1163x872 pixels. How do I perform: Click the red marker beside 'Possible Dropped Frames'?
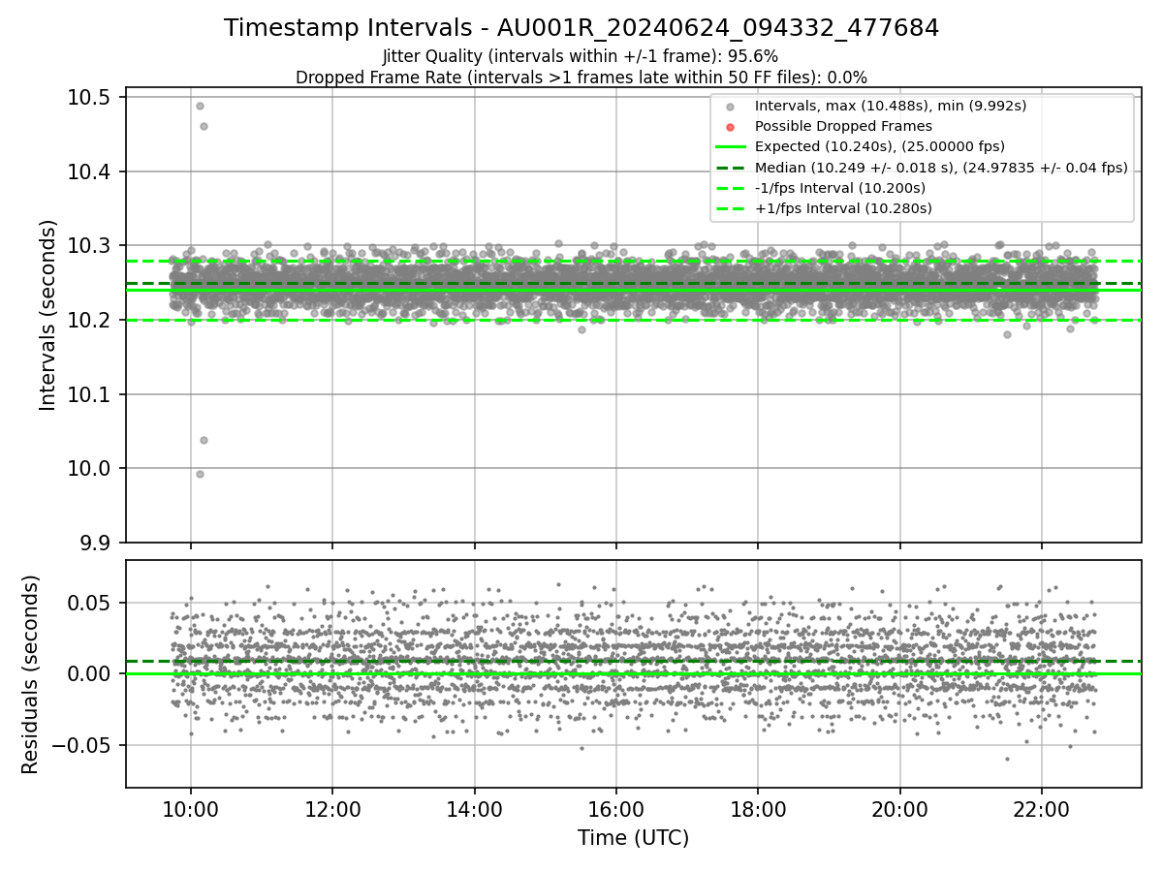tap(731, 127)
